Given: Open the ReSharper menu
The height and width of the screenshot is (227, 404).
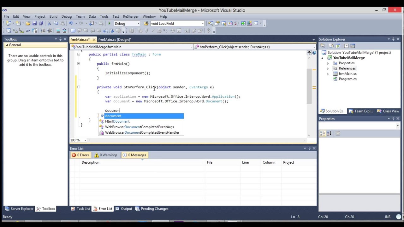Looking at the screenshot, I should pos(131,16).
